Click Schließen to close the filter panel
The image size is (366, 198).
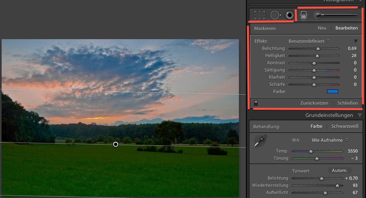348,103
